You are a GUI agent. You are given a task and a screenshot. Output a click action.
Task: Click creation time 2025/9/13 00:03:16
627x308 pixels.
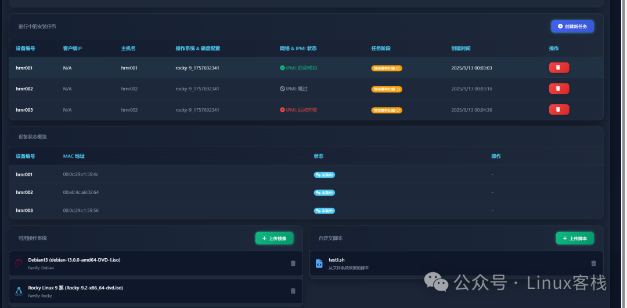[x=471, y=89]
